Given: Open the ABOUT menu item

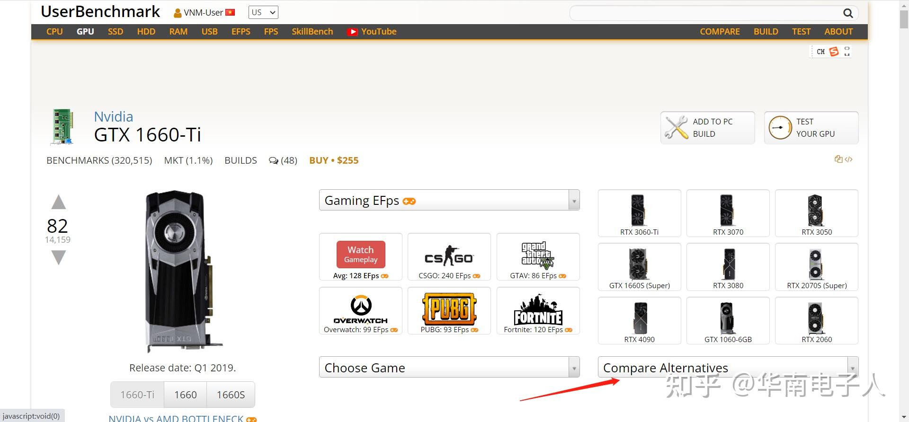Looking at the screenshot, I should click(x=838, y=32).
